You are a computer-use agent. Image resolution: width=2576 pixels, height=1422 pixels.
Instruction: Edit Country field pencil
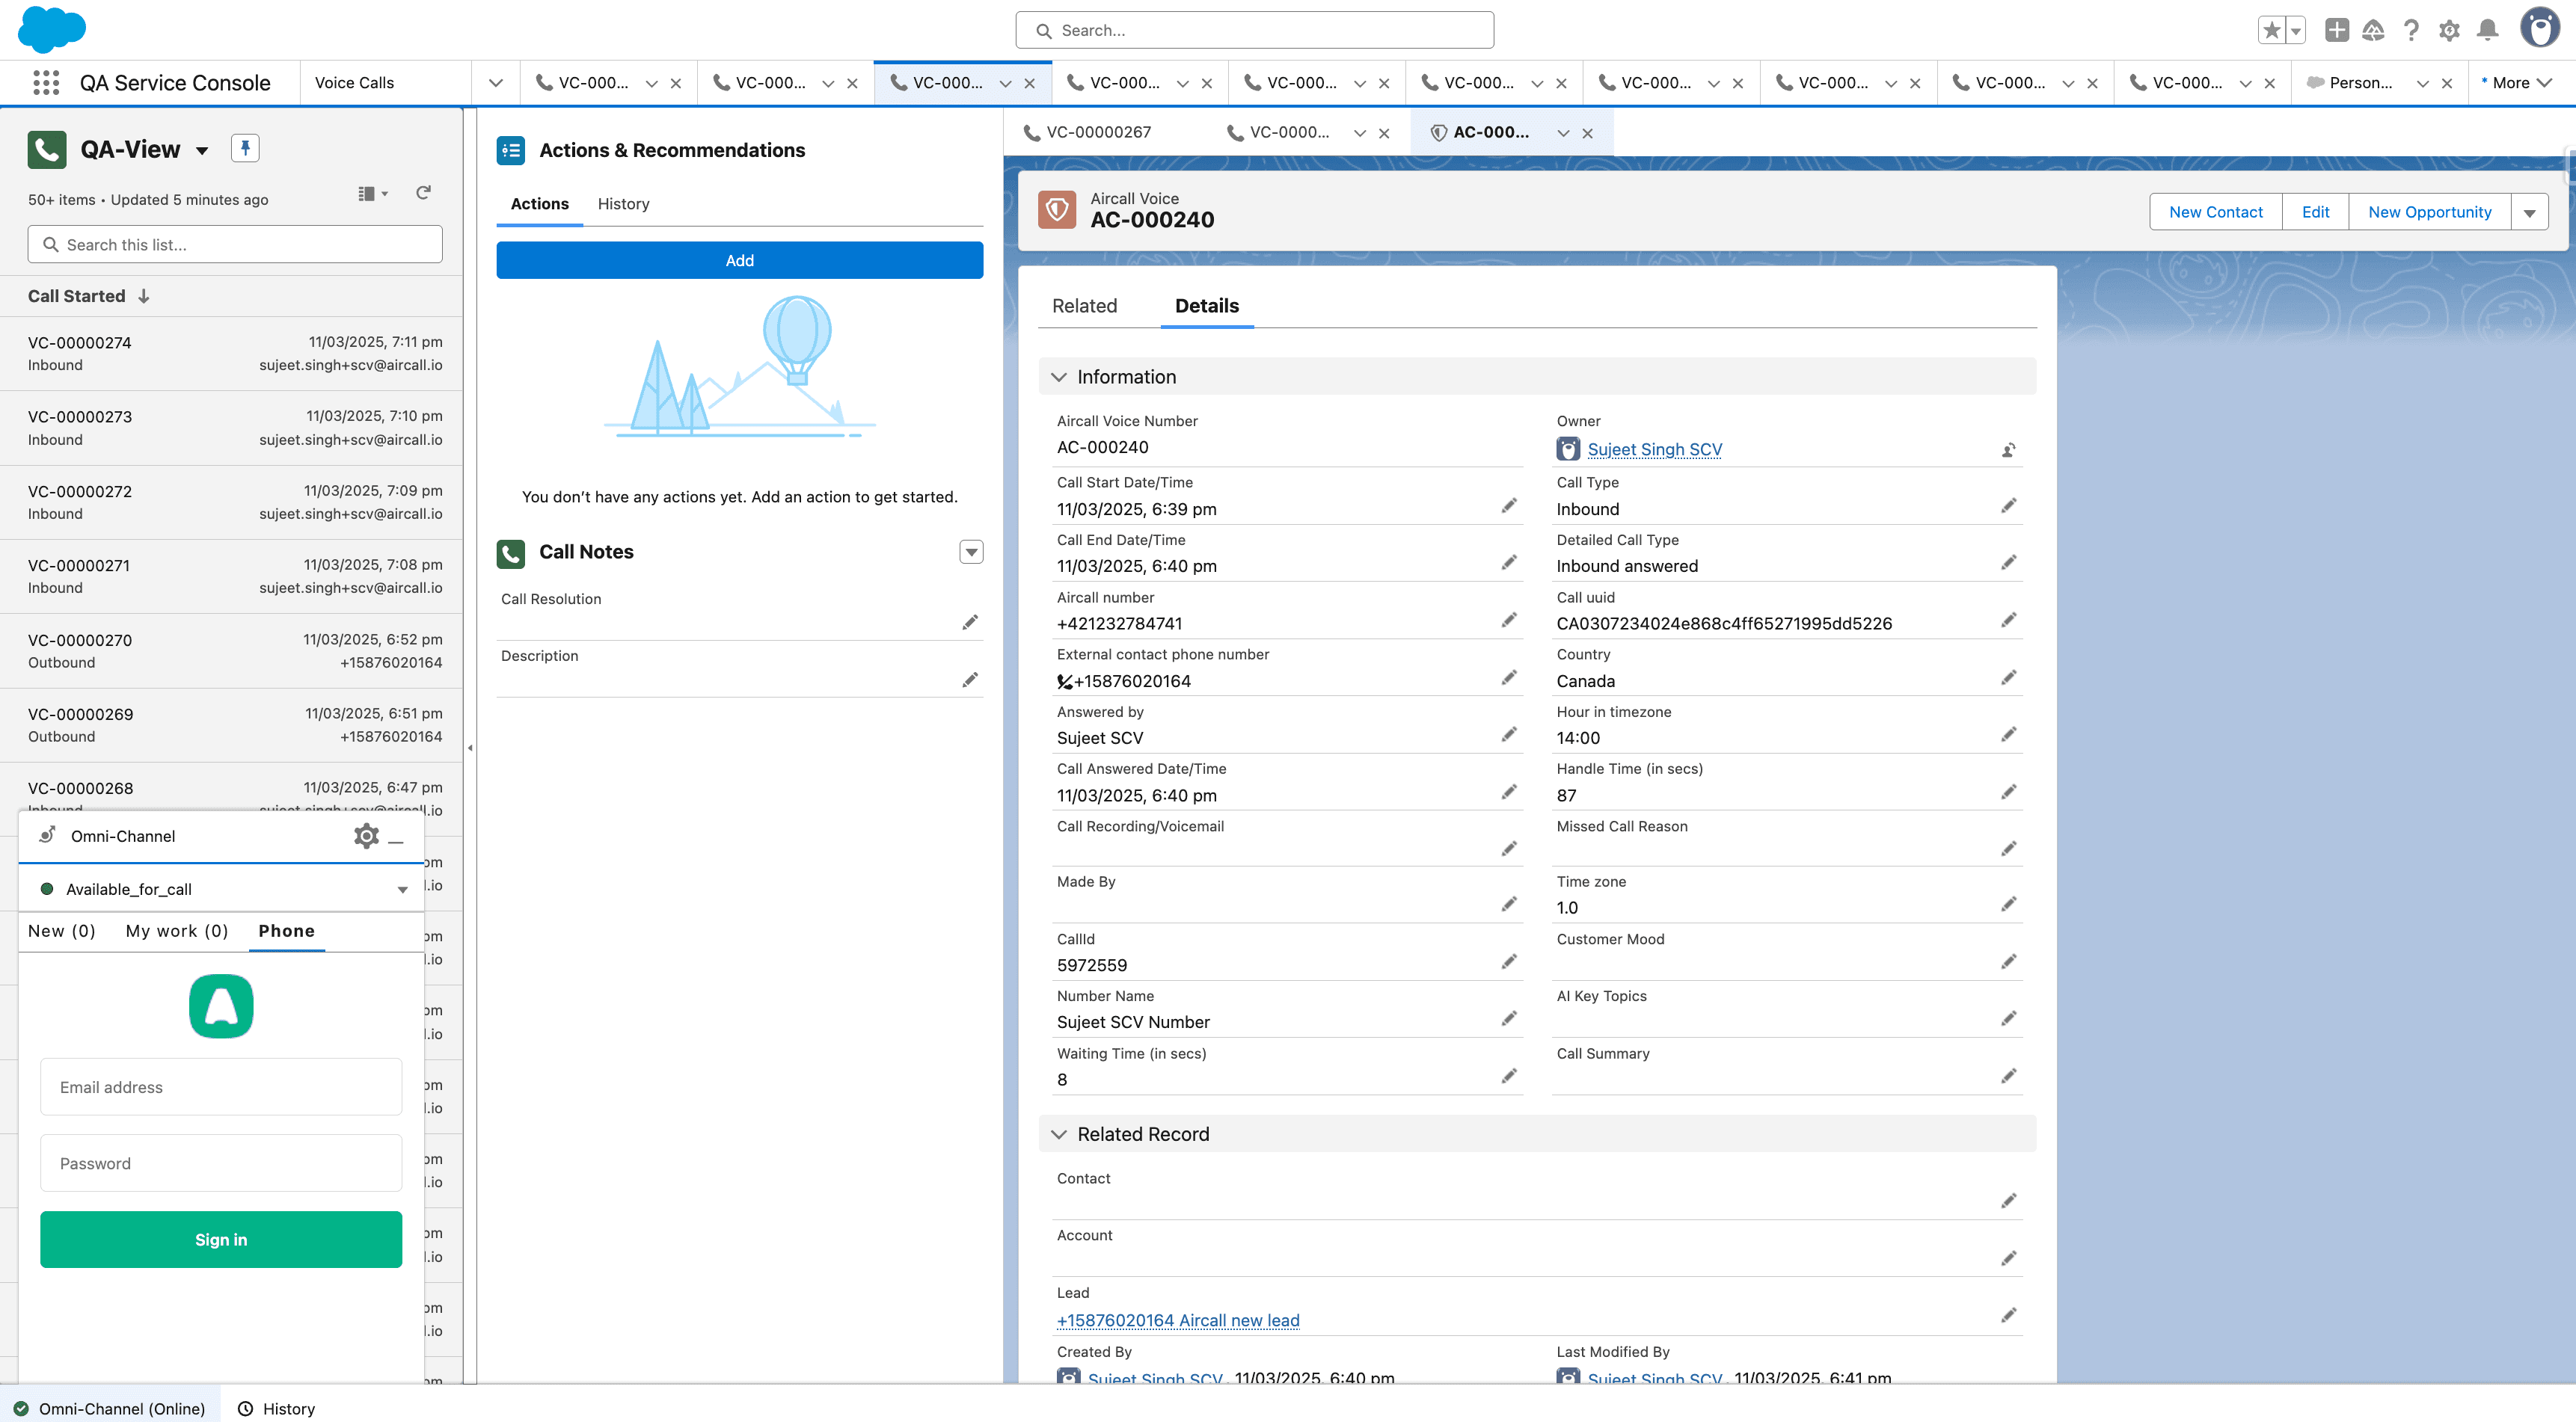pyautogui.click(x=2008, y=677)
